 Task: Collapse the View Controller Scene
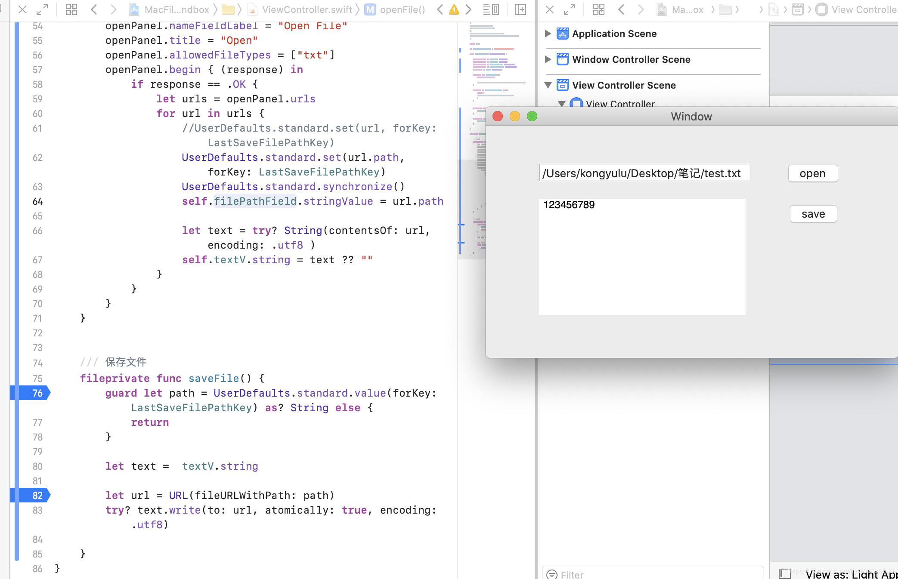click(x=548, y=85)
